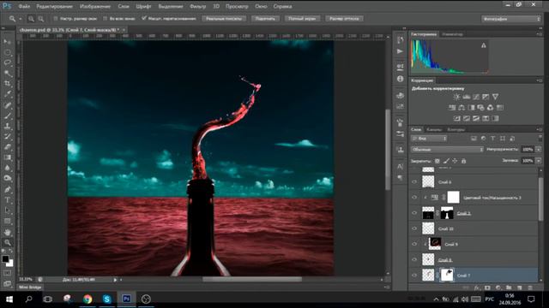This screenshot has width=549, height=308.
Task: Hide the Цветовой тон/Насыщенность 3 layer
Action: coord(414,198)
